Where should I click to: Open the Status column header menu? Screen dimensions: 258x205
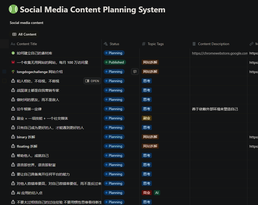point(114,44)
